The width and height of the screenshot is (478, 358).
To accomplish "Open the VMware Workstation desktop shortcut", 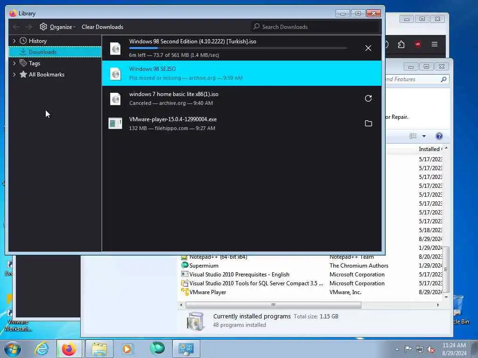I will pos(18,321).
